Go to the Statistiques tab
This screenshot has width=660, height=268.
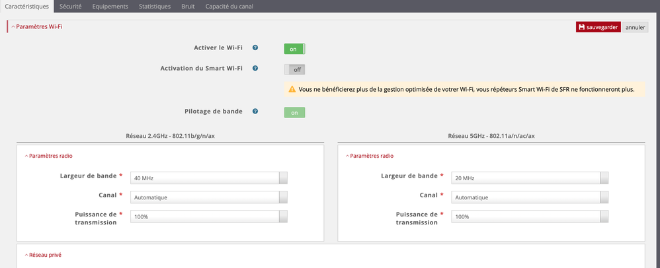click(x=155, y=7)
